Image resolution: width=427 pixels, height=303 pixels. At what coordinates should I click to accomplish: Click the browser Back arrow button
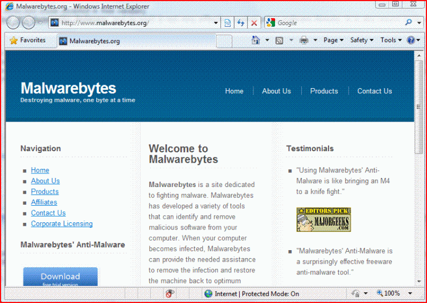(13, 23)
